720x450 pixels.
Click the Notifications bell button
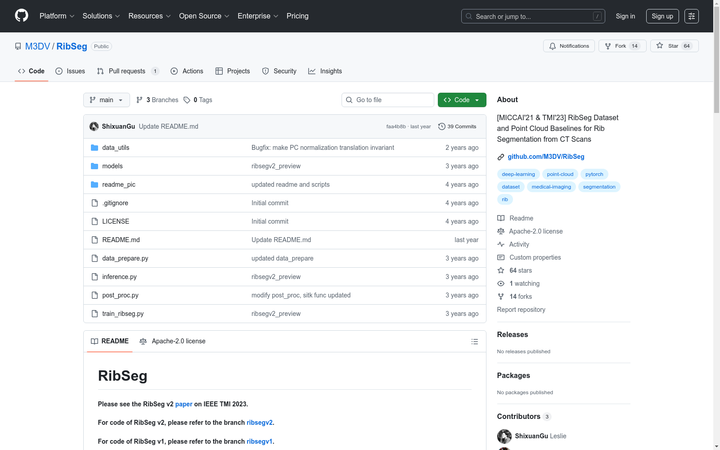(569, 46)
